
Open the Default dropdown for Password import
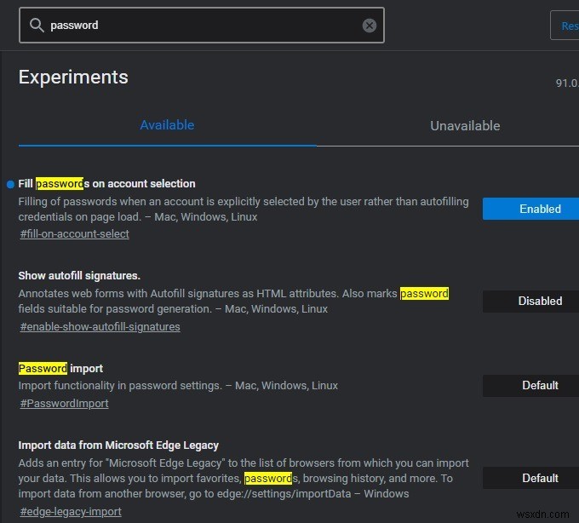tap(531, 386)
